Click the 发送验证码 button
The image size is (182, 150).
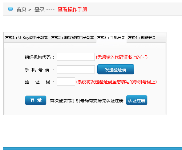click(116, 69)
